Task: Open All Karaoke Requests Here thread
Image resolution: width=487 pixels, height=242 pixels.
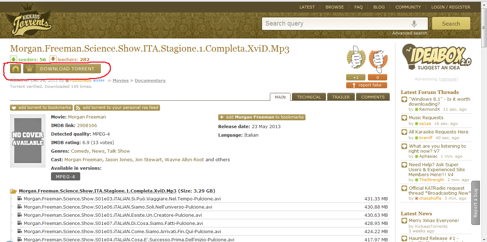Action: (x=439, y=132)
